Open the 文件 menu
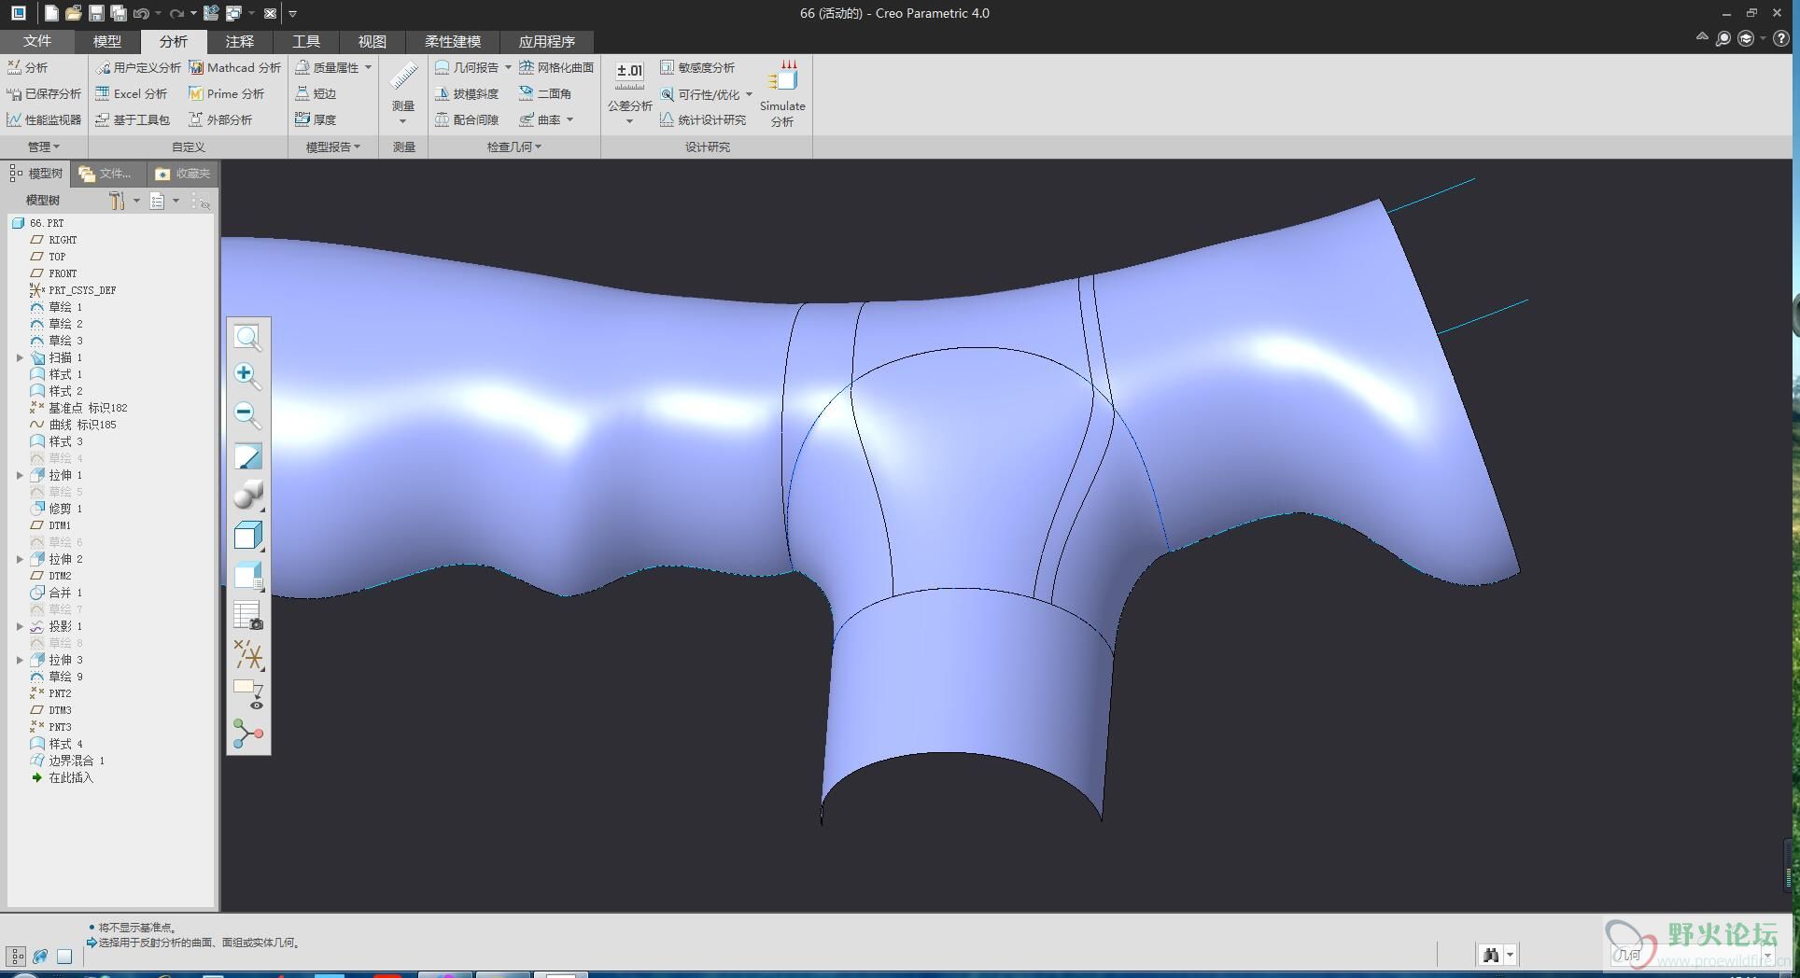1800x978 pixels. click(36, 41)
